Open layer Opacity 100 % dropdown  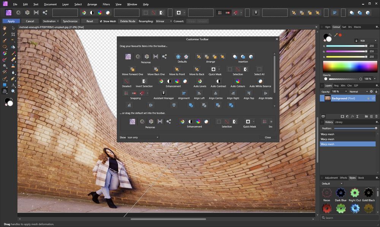[x=339, y=91]
